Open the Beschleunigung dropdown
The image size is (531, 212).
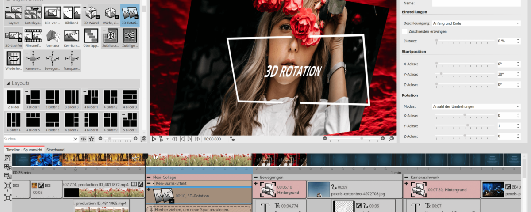(476, 23)
